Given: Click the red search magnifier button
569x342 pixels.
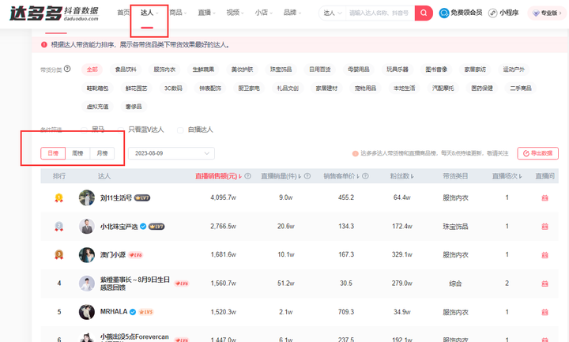Looking at the screenshot, I should click(x=424, y=13).
